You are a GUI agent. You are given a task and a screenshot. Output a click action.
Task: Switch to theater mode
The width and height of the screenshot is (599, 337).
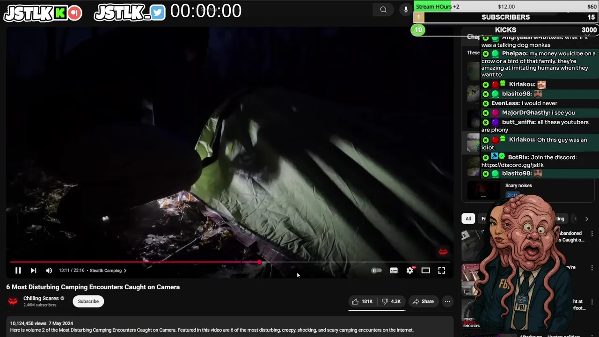[425, 271]
